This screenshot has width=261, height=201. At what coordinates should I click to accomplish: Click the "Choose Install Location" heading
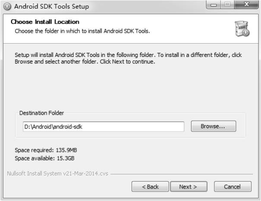pyautogui.click(x=45, y=22)
